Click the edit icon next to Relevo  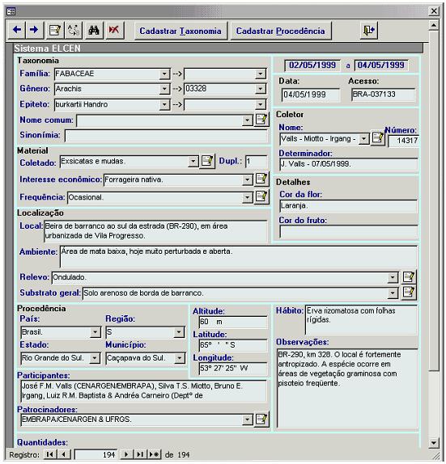click(410, 277)
